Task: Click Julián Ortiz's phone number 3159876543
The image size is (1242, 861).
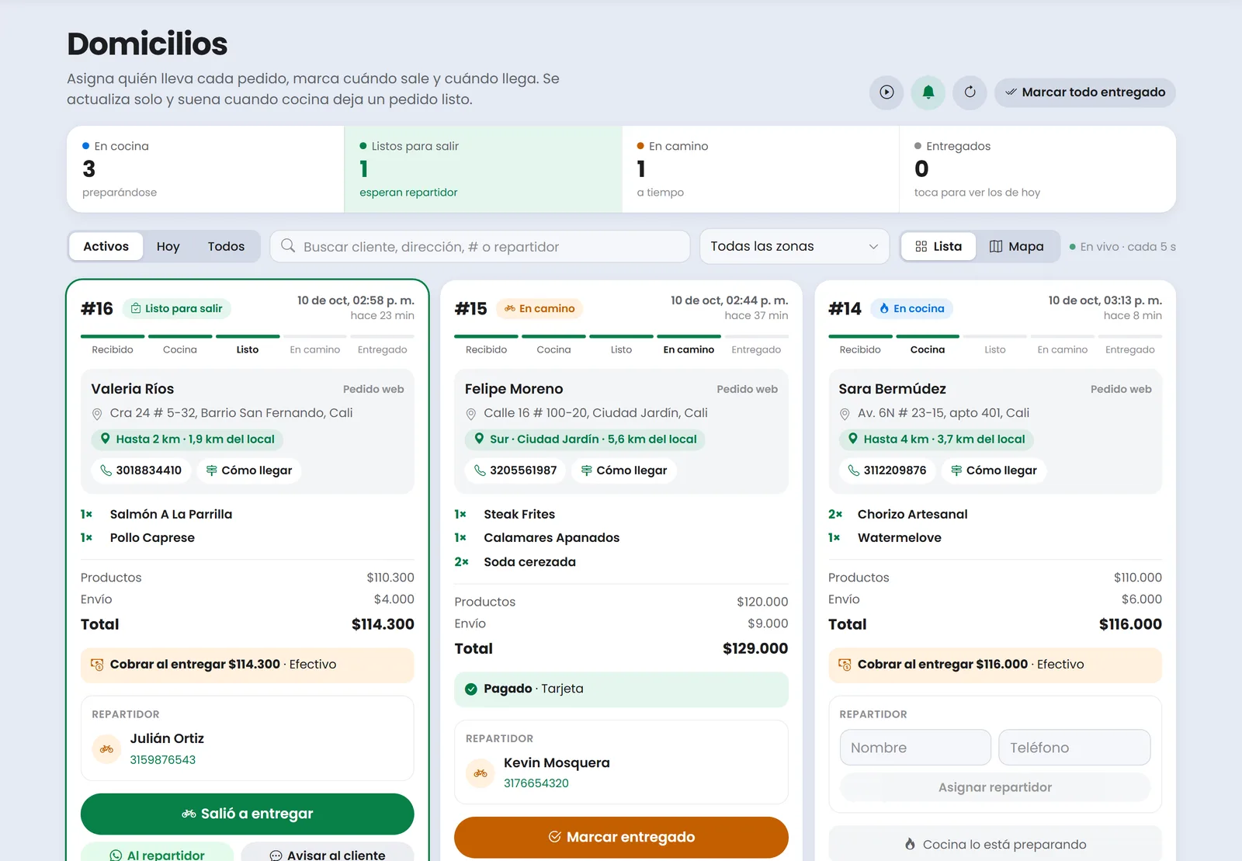Action: (x=163, y=760)
